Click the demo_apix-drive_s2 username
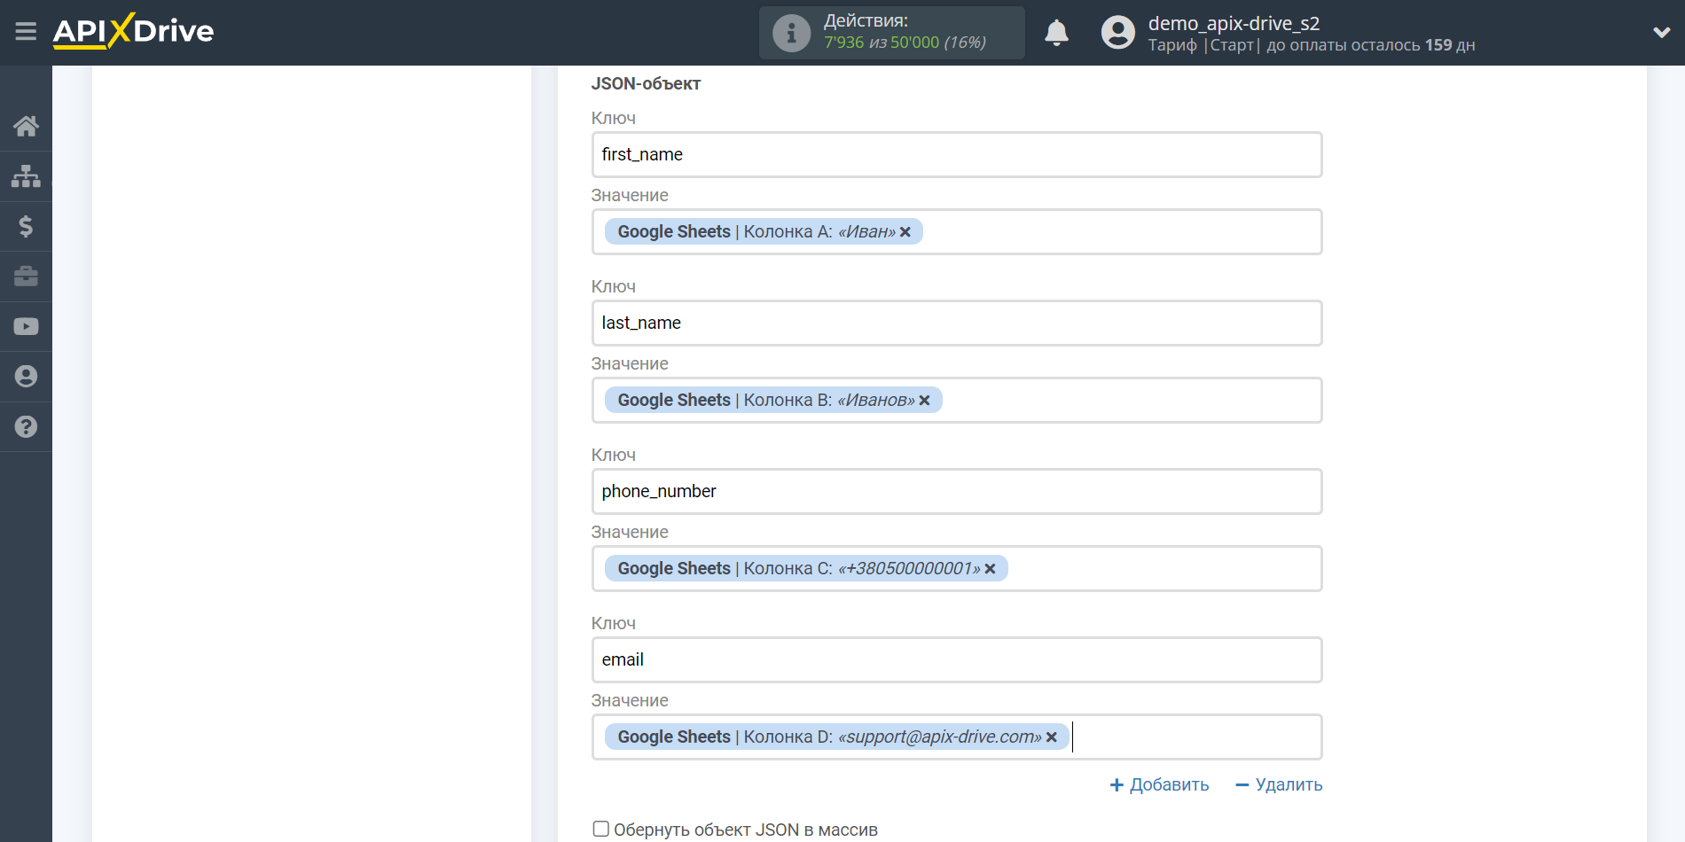 tap(1234, 23)
